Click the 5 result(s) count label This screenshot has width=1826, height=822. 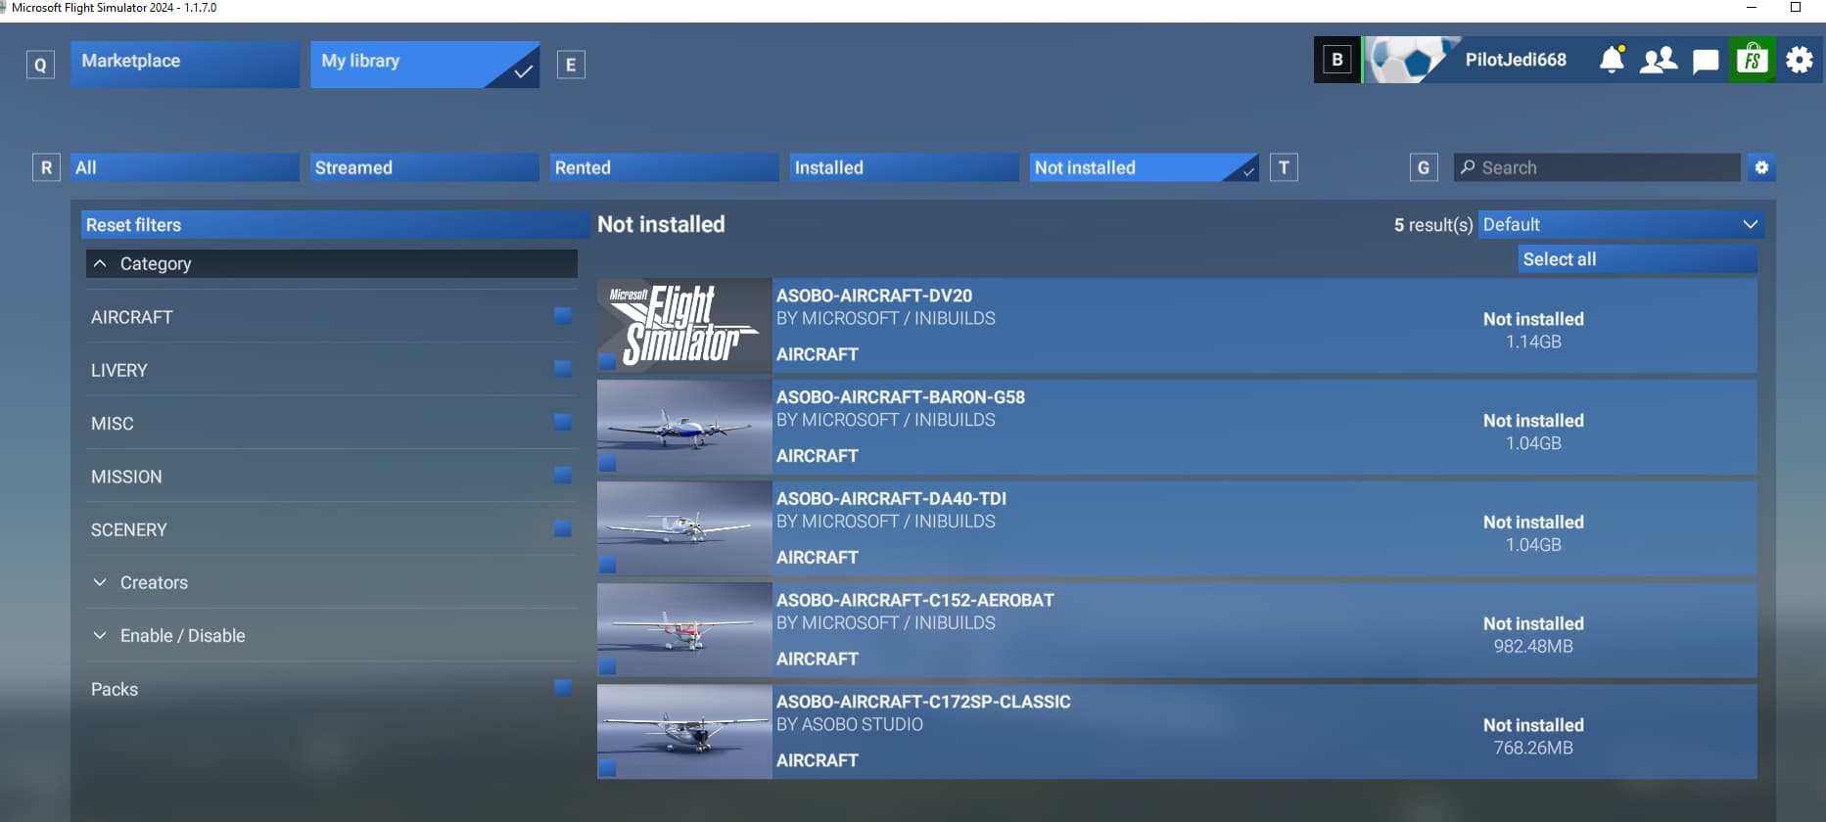[x=1433, y=225]
